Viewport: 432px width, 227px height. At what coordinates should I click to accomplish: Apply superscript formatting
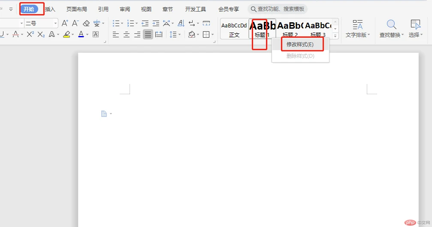[30, 34]
